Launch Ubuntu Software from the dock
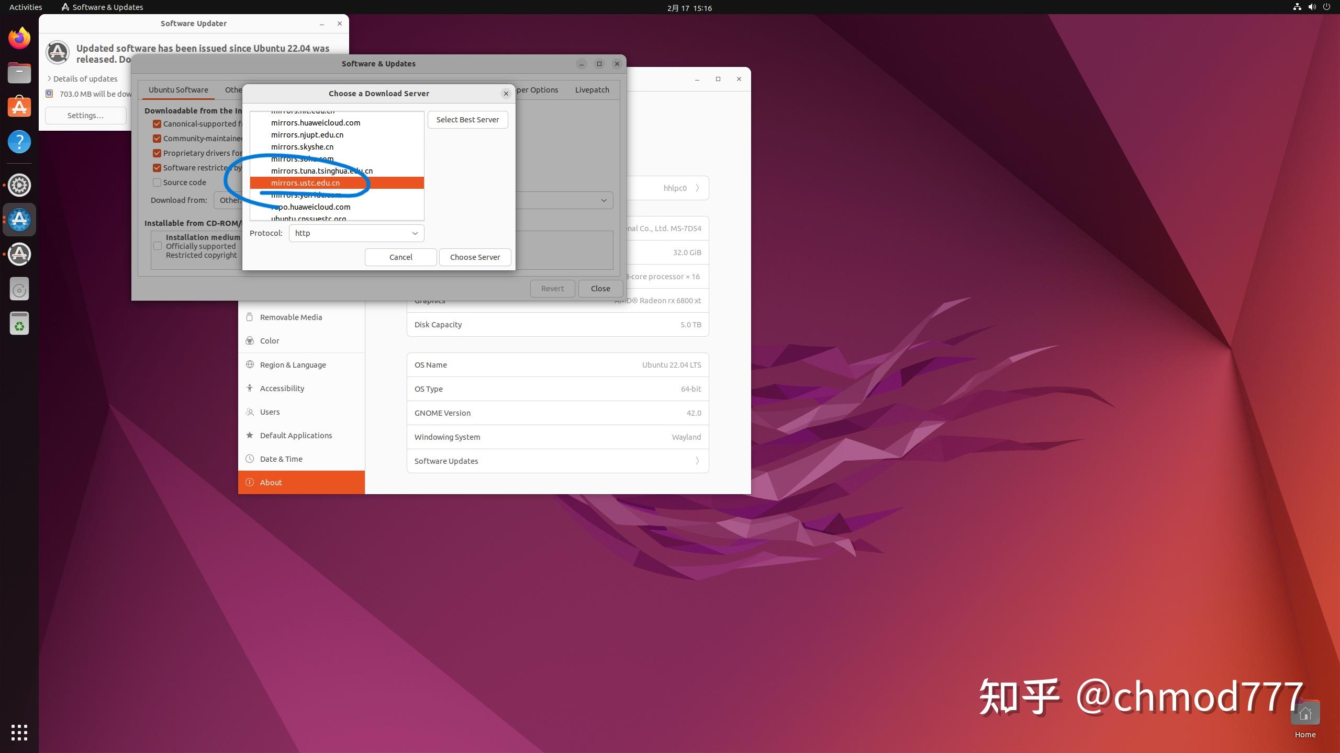Viewport: 1340px width, 753px height. [x=19, y=106]
